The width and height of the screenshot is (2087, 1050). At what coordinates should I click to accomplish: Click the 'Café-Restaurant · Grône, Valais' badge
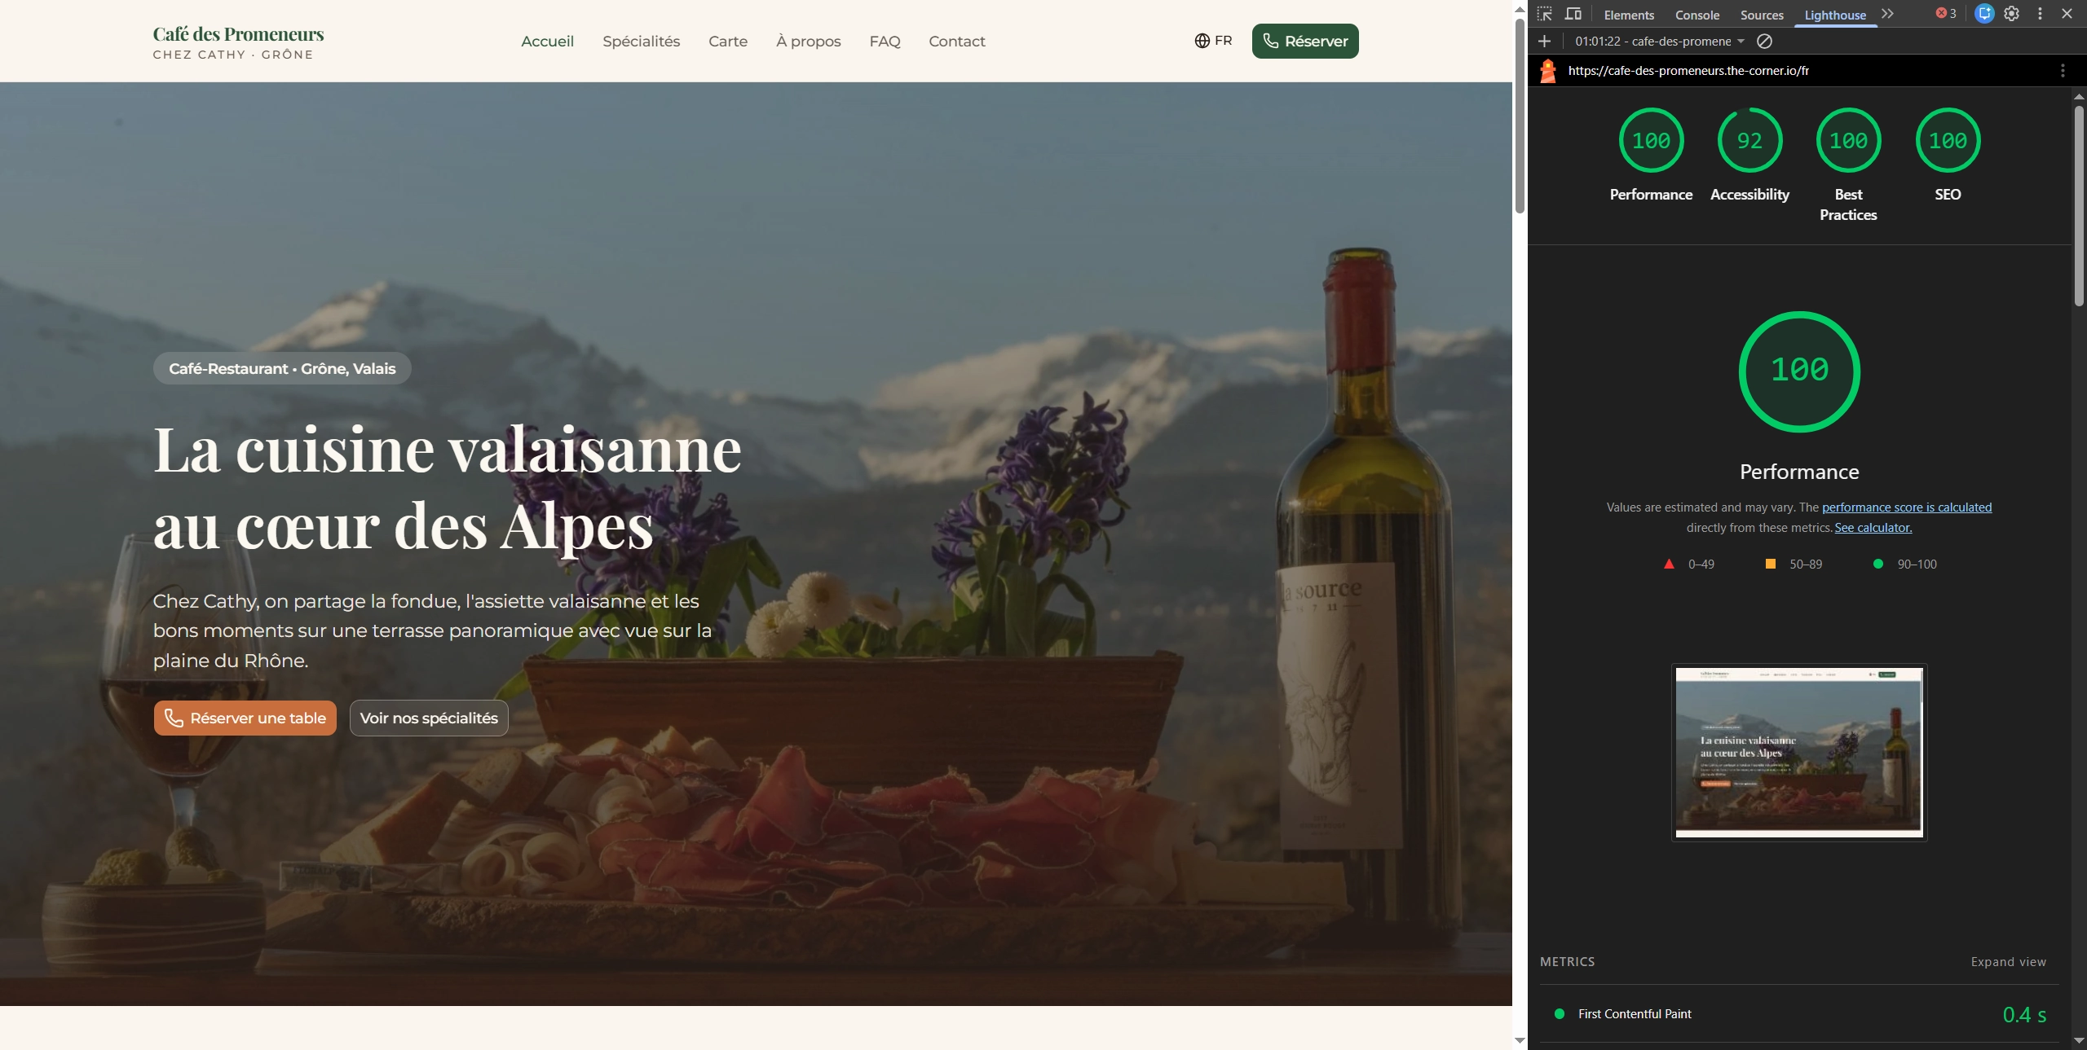pos(282,368)
